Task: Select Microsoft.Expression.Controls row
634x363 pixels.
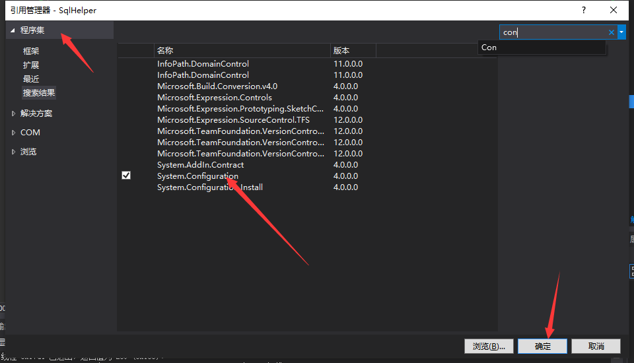Action: click(x=307, y=98)
